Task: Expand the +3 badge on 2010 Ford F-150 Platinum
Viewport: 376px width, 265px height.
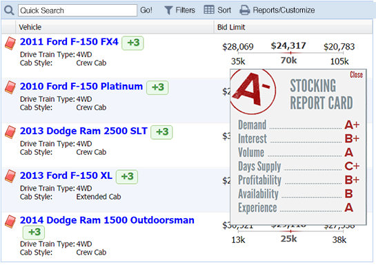Action: click(x=157, y=87)
